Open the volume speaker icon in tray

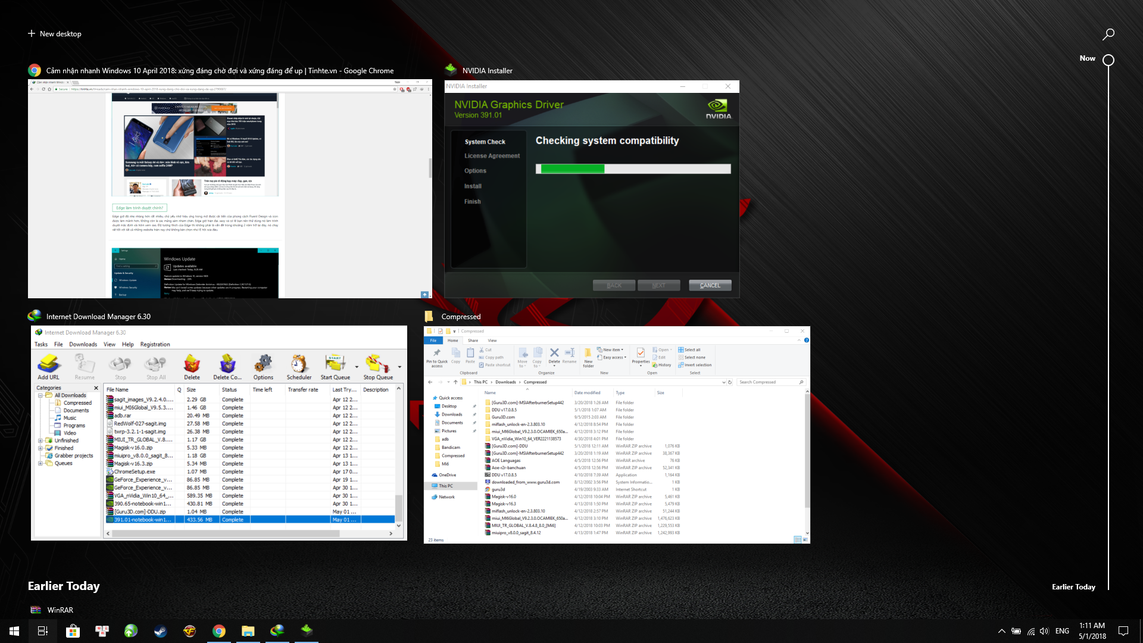[1044, 631]
